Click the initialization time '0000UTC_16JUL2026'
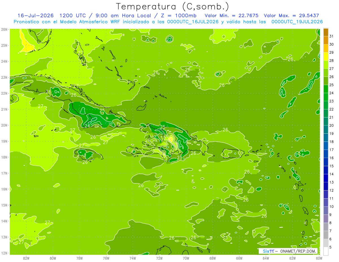 (193, 21)
